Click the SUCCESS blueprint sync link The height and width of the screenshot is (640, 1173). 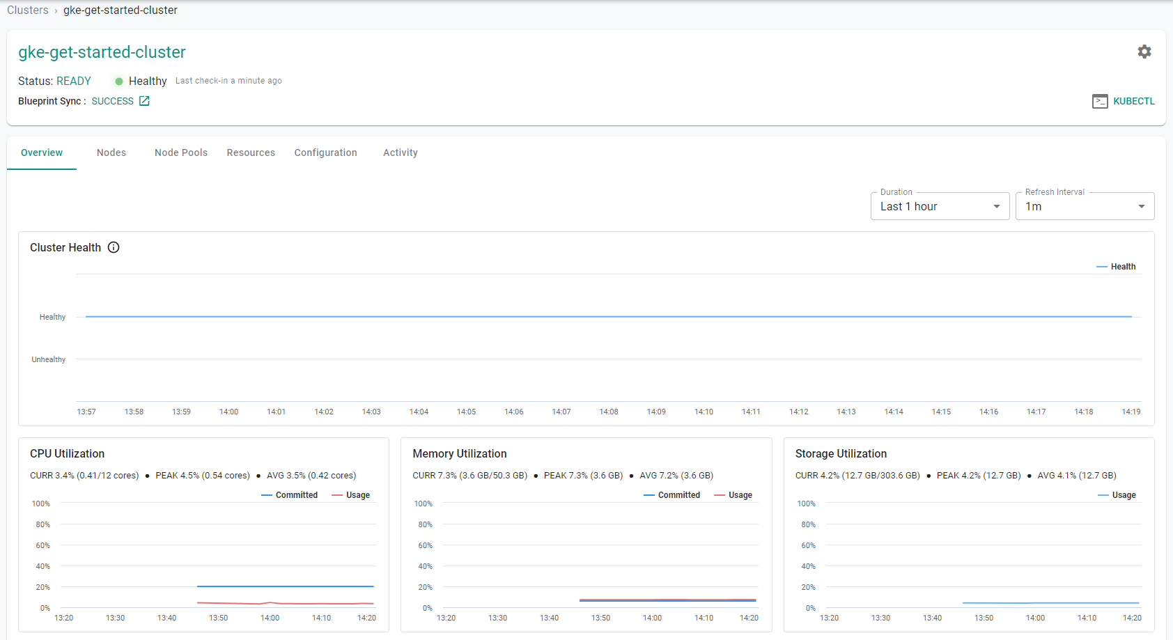pos(113,101)
